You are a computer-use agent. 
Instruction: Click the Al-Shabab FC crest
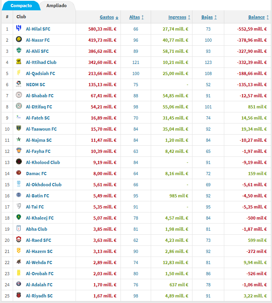[x=19, y=95]
